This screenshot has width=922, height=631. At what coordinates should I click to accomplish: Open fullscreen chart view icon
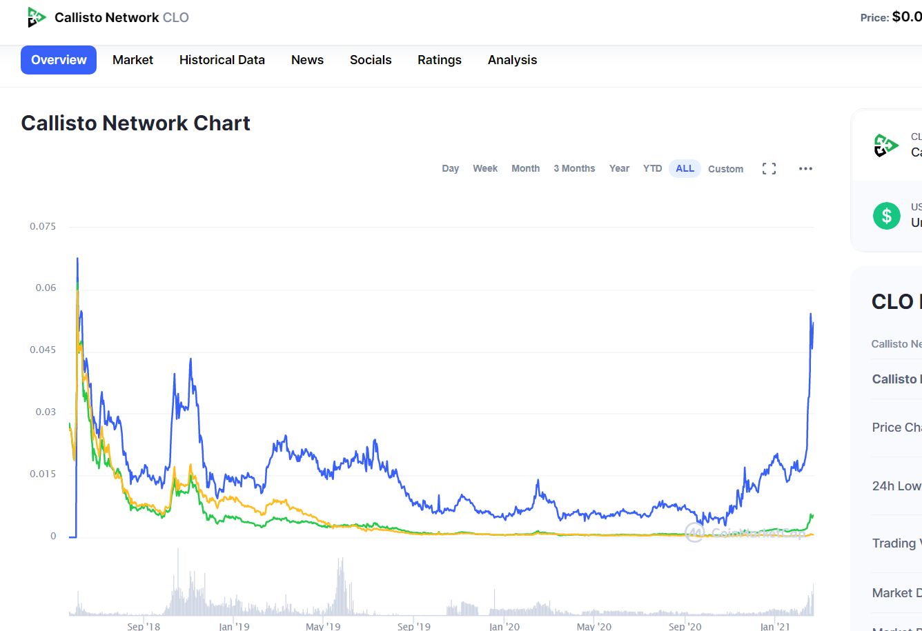pyautogui.click(x=769, y=169)
